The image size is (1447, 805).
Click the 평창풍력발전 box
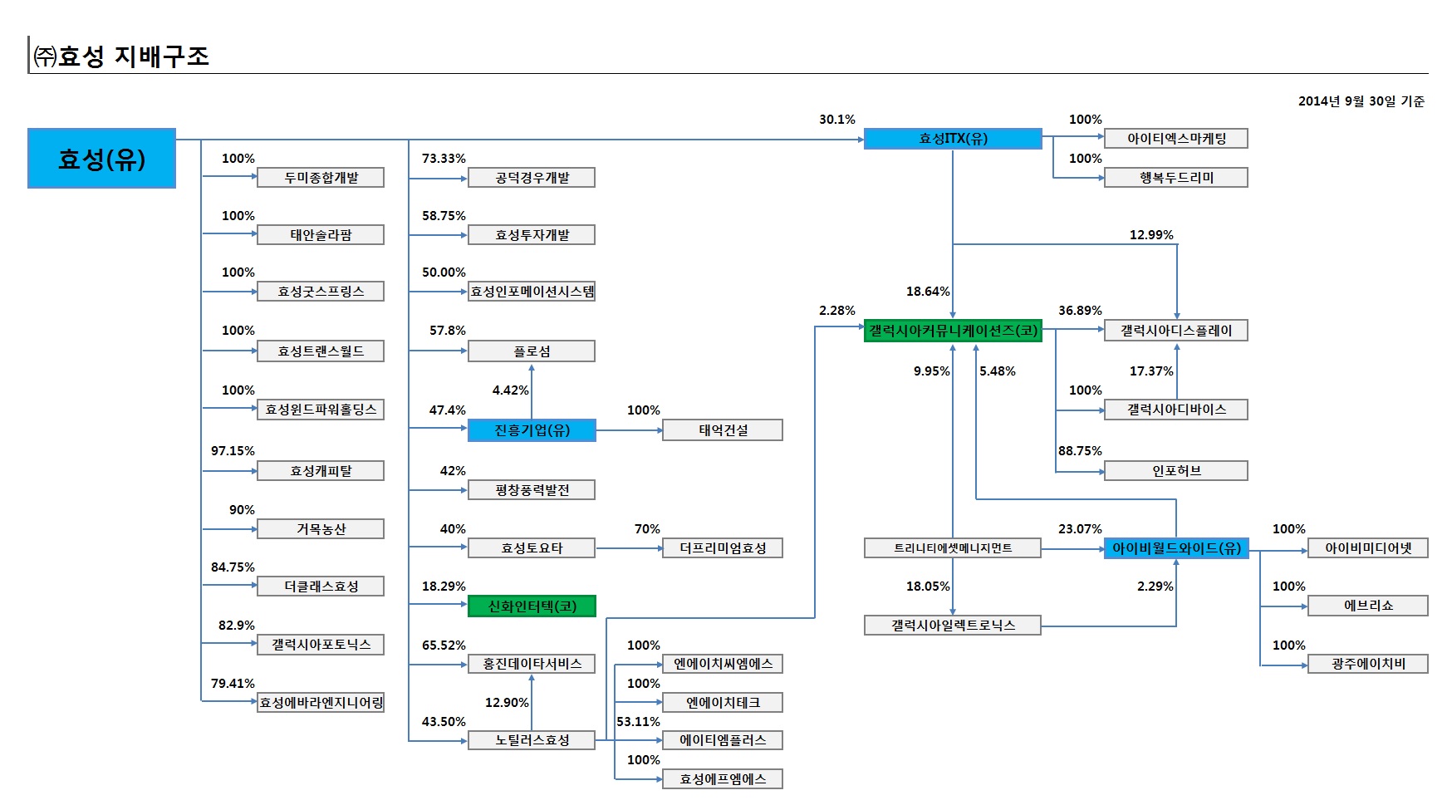[x=532, y=490]
